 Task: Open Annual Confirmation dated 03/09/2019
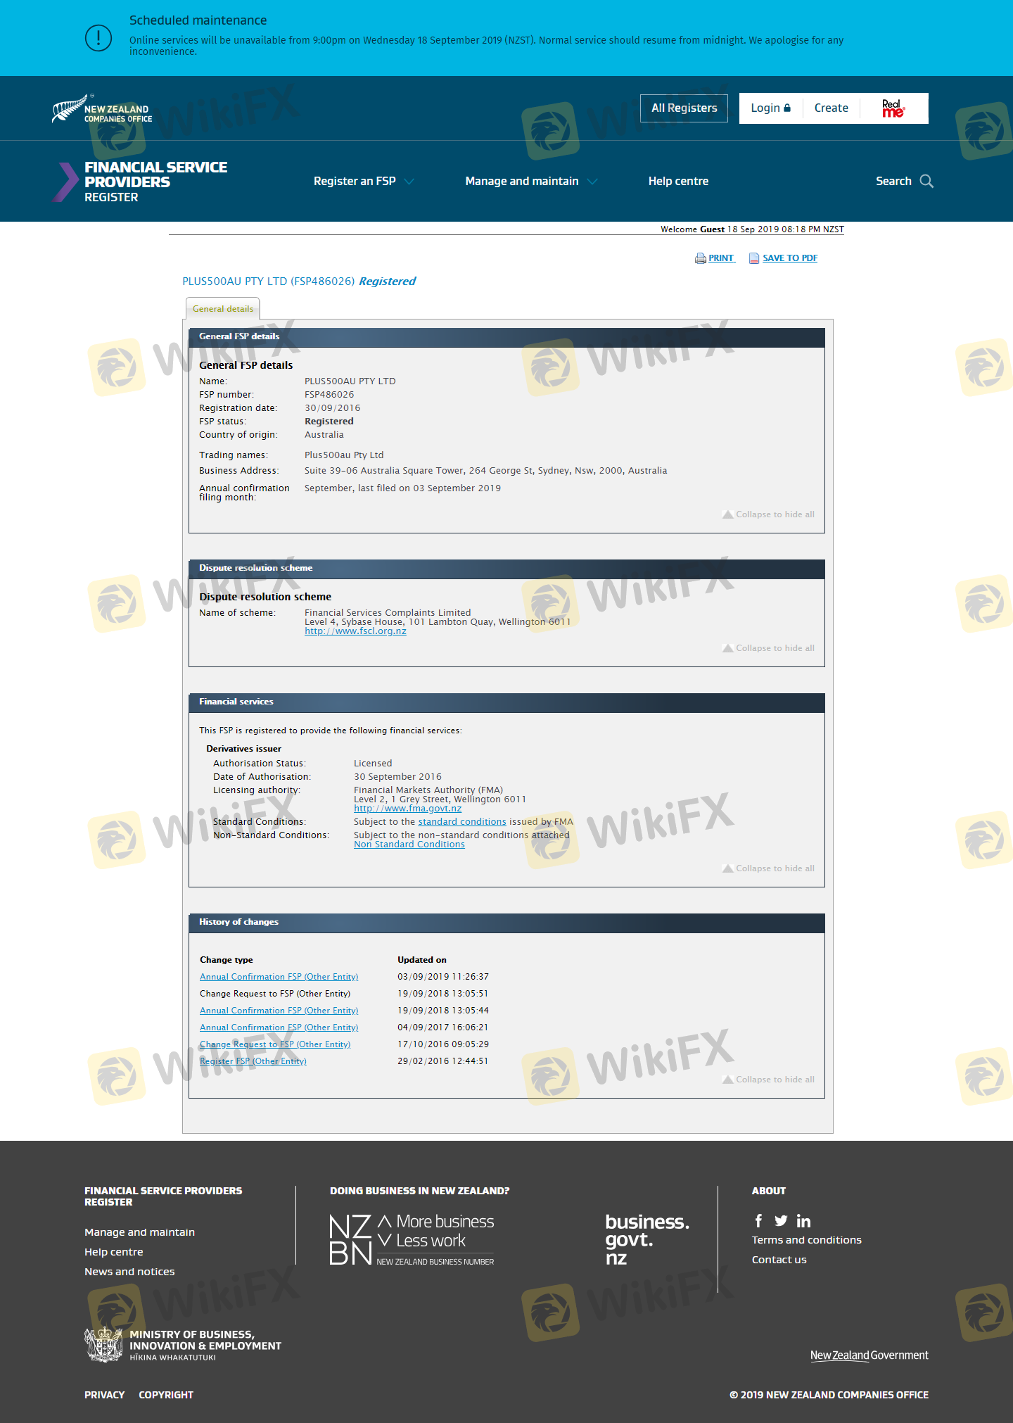279,977
